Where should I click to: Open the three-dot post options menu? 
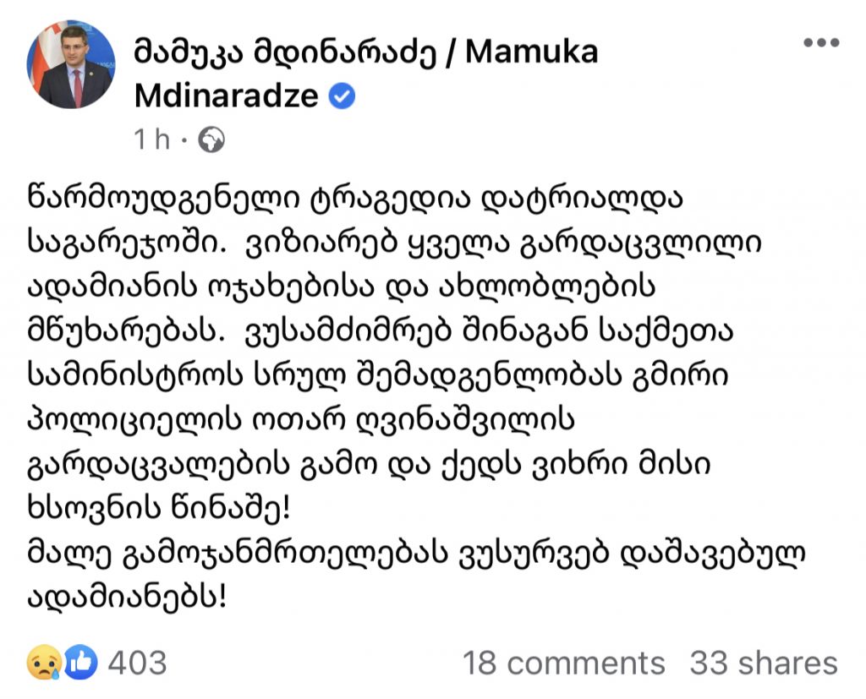pos(821,42)
